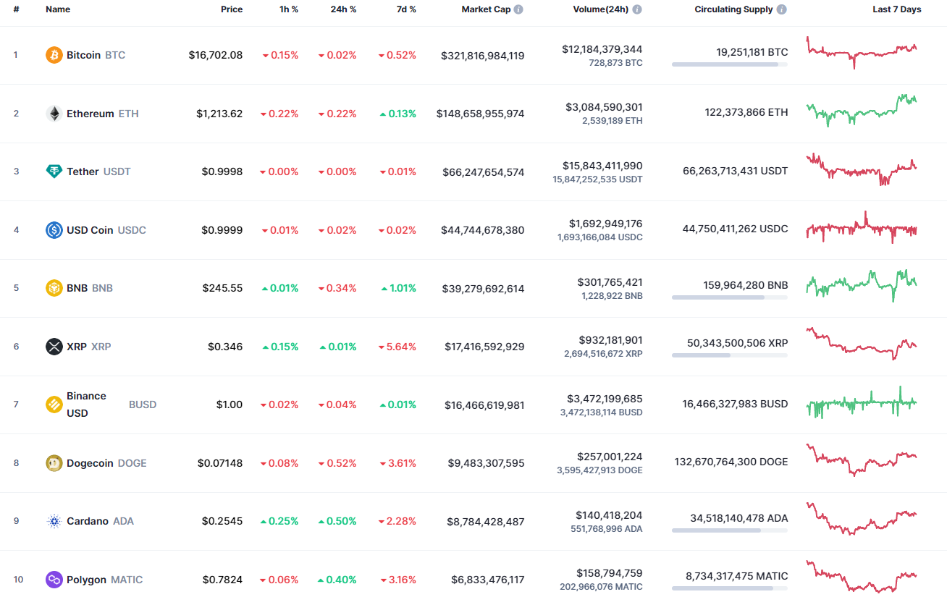
Task: Sort by the Price column header
Action: (232, 9)
